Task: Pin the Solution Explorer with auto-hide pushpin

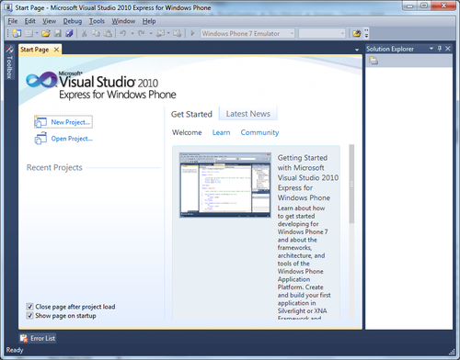Action: click(x=440, y=49)
